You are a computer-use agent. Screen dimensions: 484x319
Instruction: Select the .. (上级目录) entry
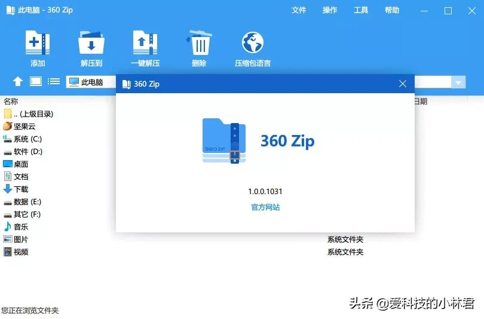33,114
